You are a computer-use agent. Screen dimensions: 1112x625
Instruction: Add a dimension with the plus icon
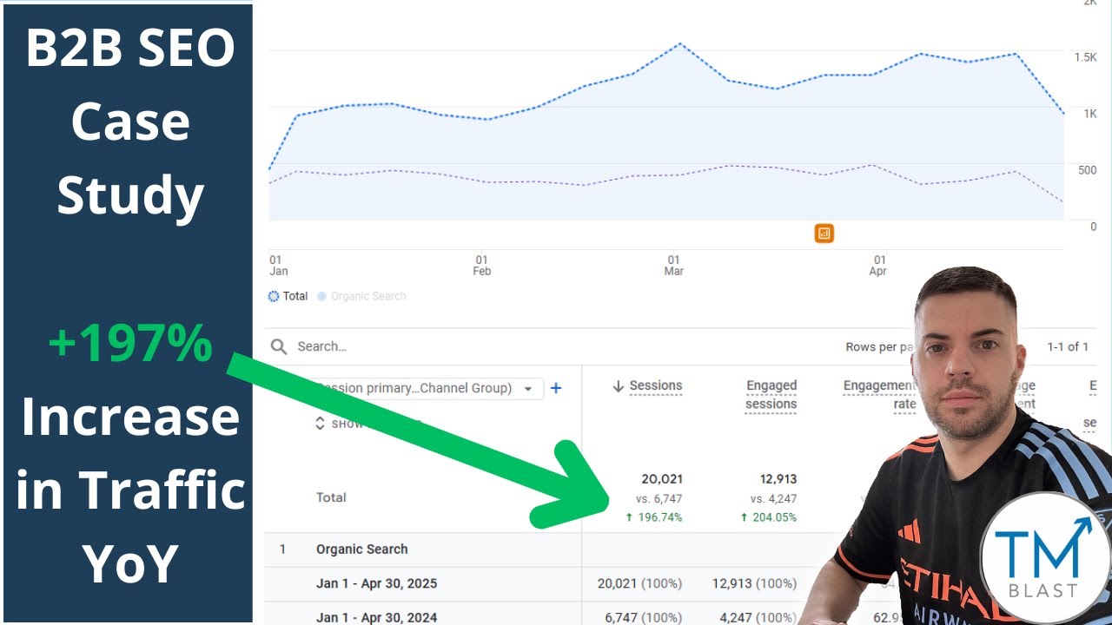tap(556, 388)
